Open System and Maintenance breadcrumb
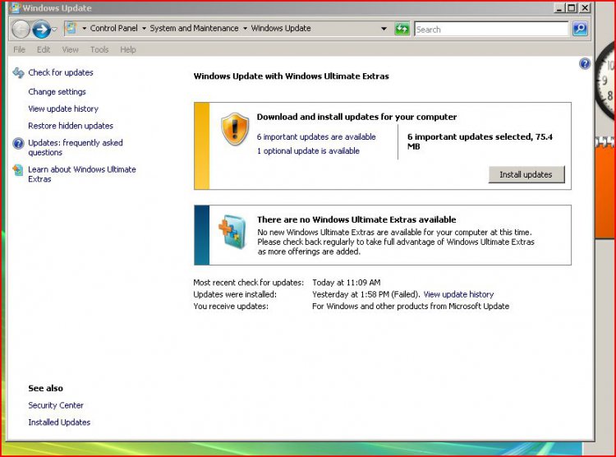This screenshot has width=616, height=457. (194, 28)
